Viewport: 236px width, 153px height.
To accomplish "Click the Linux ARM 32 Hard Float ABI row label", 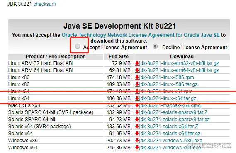I will pyautogui.click(x=41, y=63).
